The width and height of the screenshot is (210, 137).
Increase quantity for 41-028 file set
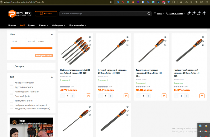click(x=73, y=96)
